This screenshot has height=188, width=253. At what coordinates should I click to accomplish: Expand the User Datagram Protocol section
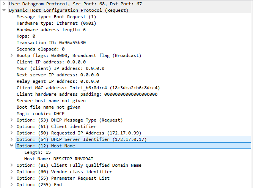coord(4,3)
